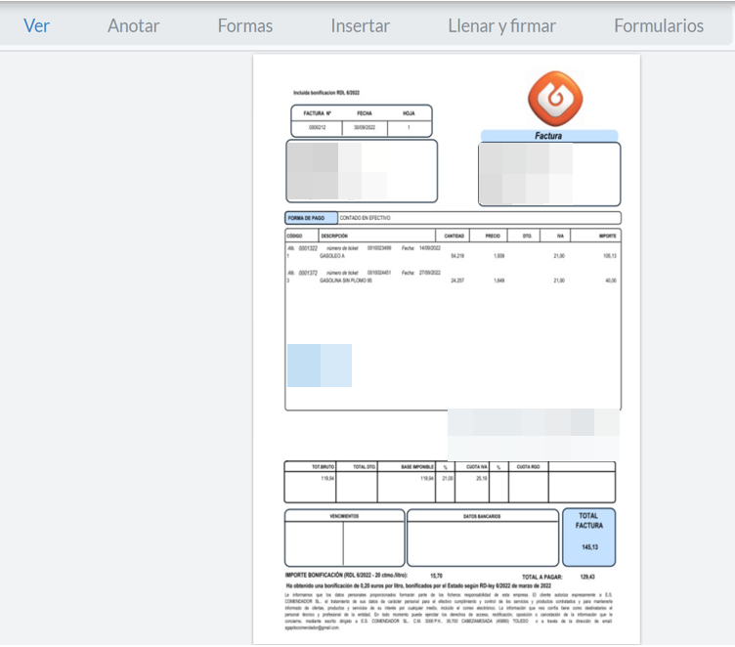Click the "TOT.BRUTO" header cell
Viewport: 735px width, 647px height.
[323, 467]
